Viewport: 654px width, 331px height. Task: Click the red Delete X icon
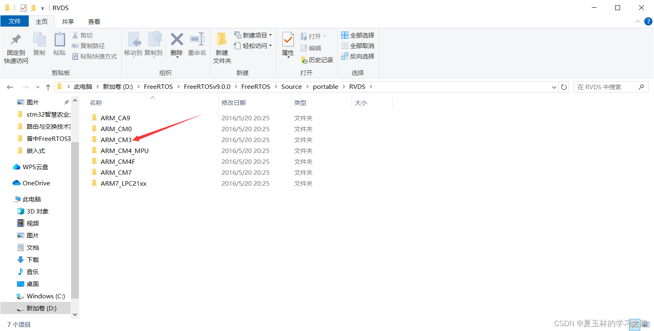point(177,39)
